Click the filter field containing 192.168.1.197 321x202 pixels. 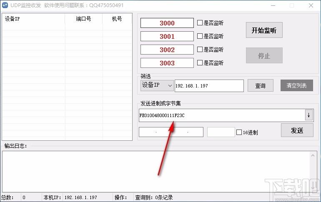tap(209, 86)
